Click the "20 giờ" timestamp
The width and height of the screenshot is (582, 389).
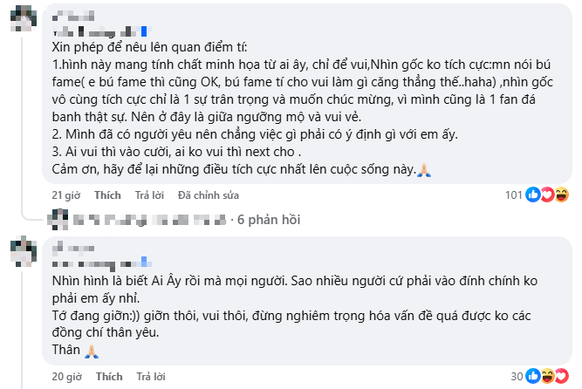[66, 377]
